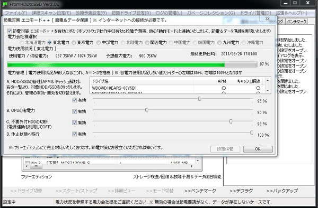318x208 pixels.
Task: Click the 最終更新日時 2011/08/28 17:01:00 value
Action: click(x=239, y=54)
